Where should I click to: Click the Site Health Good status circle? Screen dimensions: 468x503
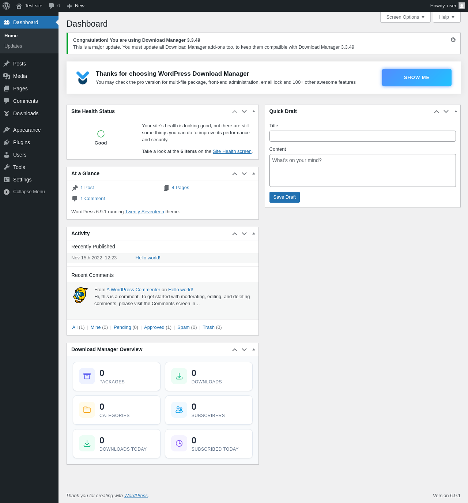tap(101, 134)
